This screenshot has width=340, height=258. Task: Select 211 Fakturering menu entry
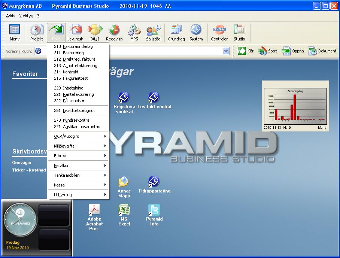coord(78,53)
